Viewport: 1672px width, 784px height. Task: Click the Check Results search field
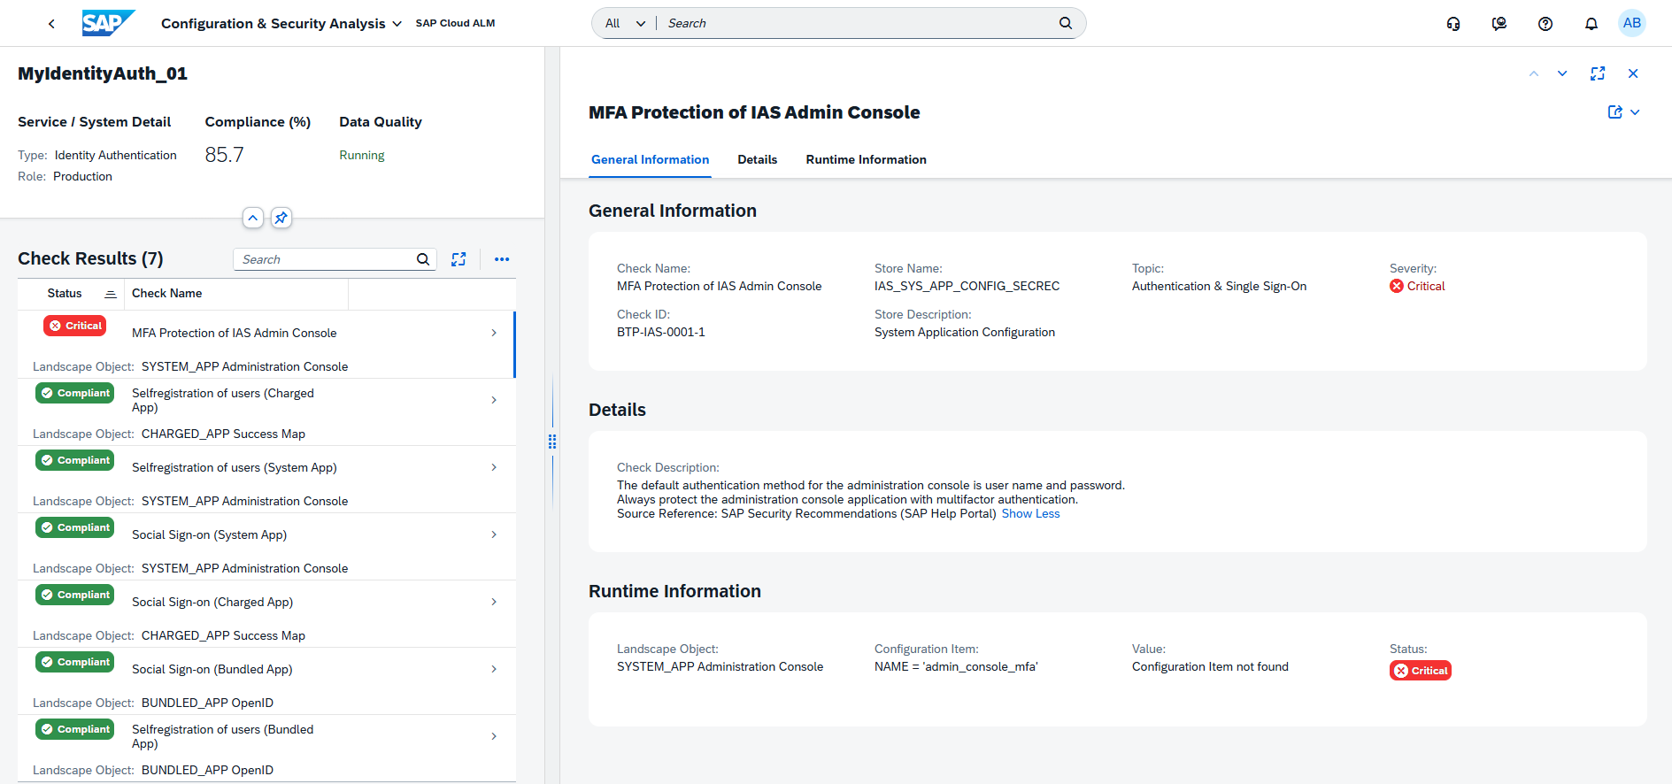pyautogui.click(x=325, y=259)
